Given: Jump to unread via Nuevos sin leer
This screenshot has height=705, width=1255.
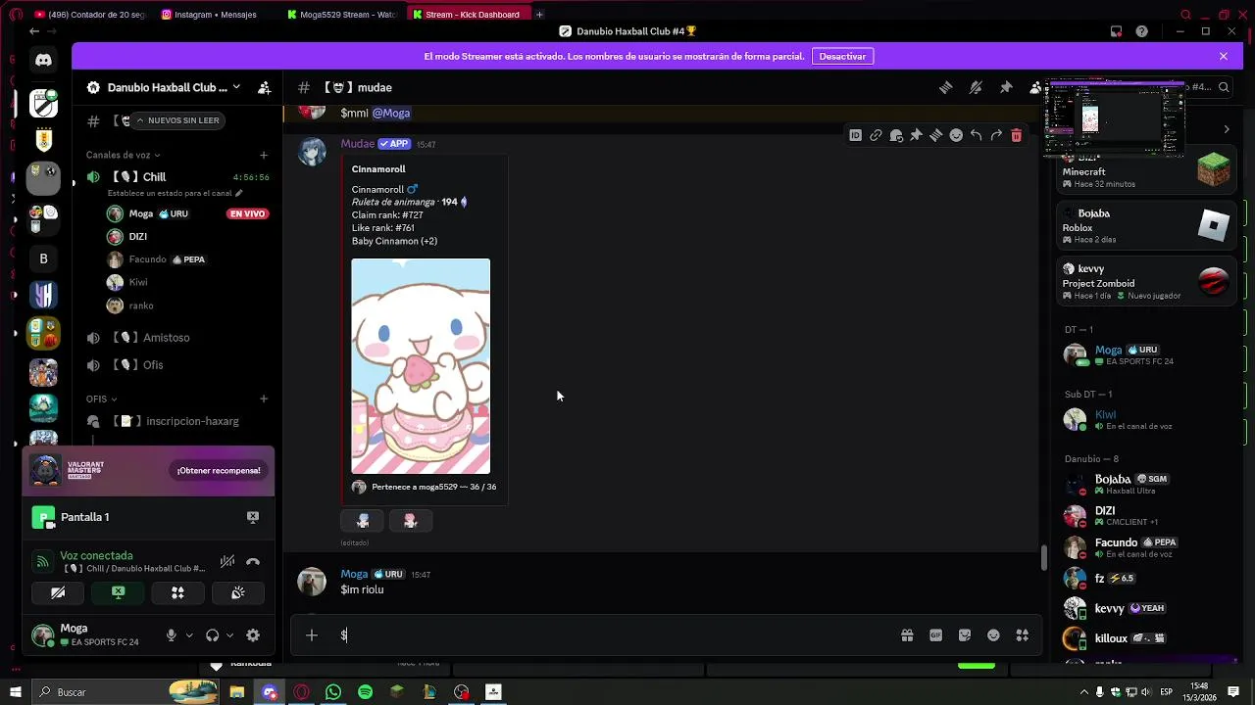Looking at the screenshot, I should (x=177, y=120).
